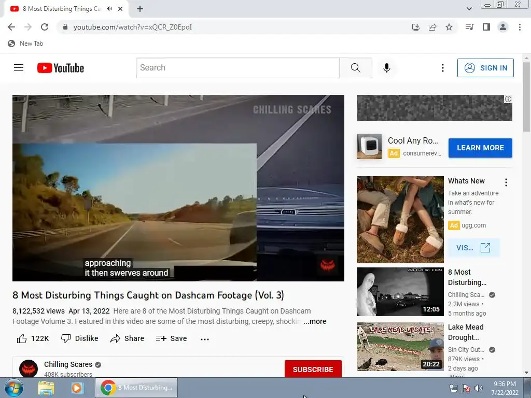
Task: Click the video player to pause
Action: click(178, 188)
